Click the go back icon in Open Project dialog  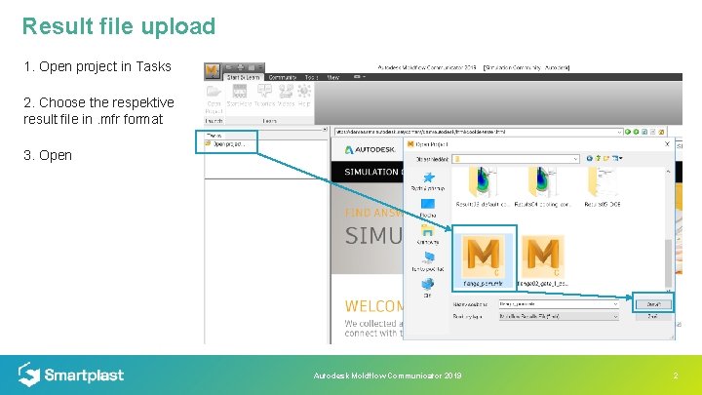589,158
